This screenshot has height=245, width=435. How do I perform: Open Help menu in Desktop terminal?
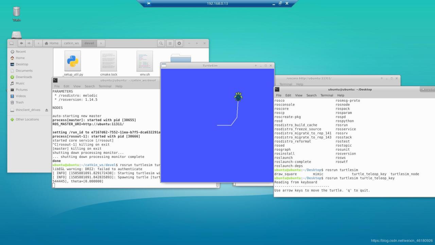341,95
